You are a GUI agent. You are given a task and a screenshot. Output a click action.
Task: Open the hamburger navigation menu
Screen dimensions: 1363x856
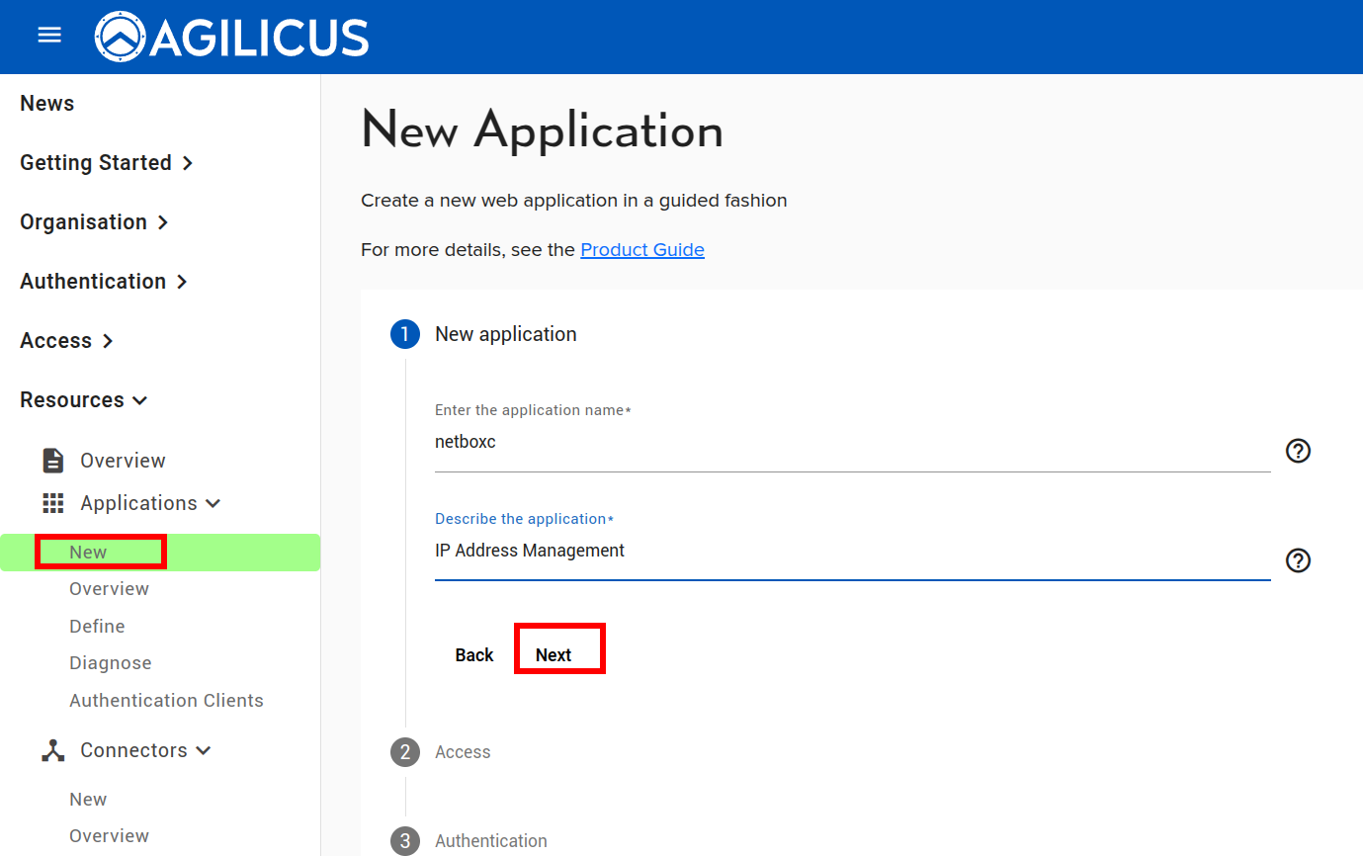48,34
